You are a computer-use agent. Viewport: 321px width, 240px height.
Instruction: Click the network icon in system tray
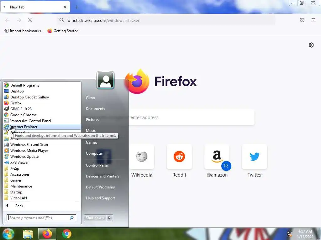pyautogui.click(x=290, y=234)
